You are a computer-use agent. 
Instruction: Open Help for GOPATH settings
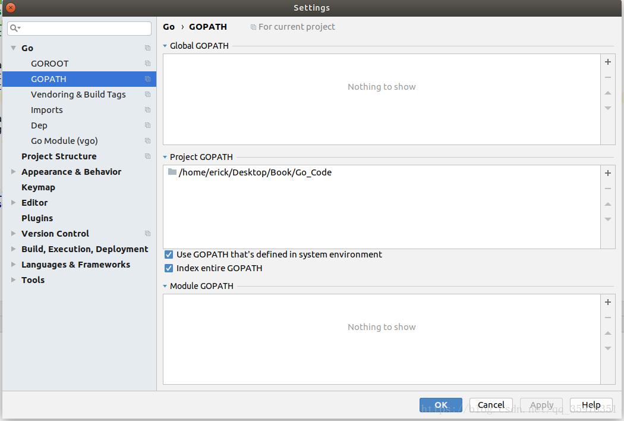coord(591,405)
